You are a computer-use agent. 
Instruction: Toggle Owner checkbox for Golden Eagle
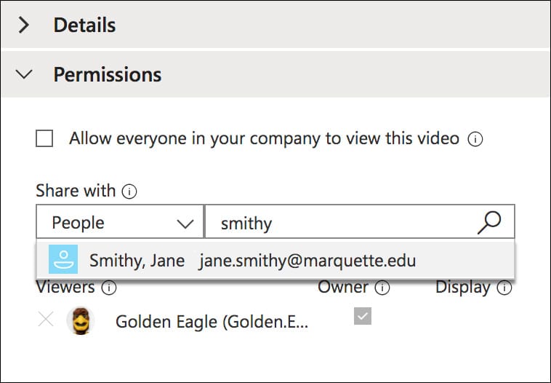[x=362, y=316]
